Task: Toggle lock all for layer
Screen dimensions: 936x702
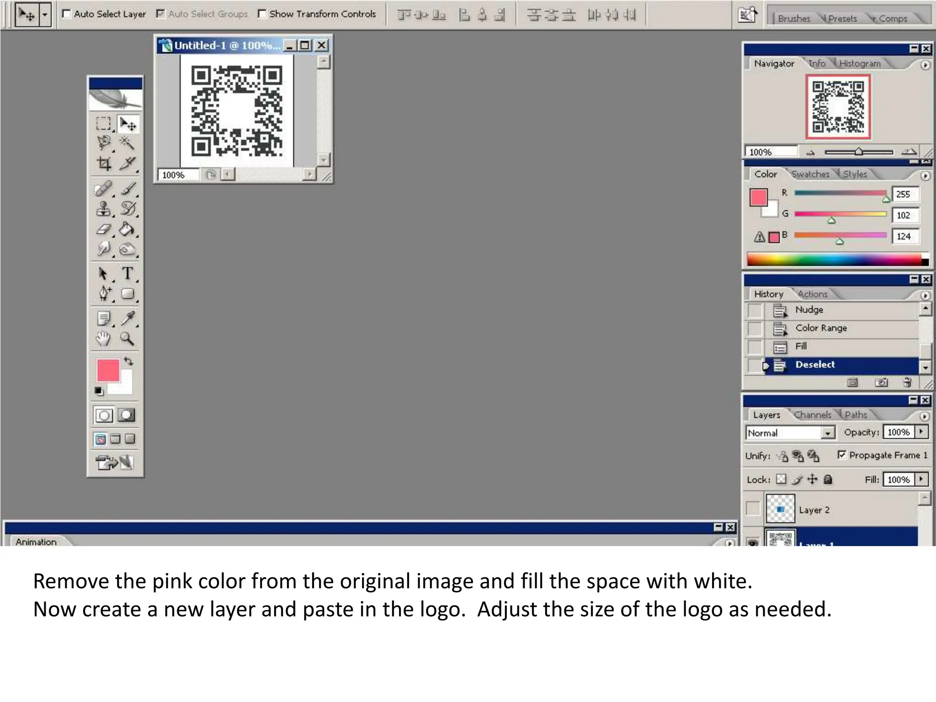Action: click(x=828, y=479)
